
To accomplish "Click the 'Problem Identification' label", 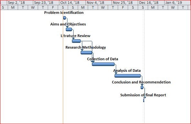I will (x=64, y=13).
